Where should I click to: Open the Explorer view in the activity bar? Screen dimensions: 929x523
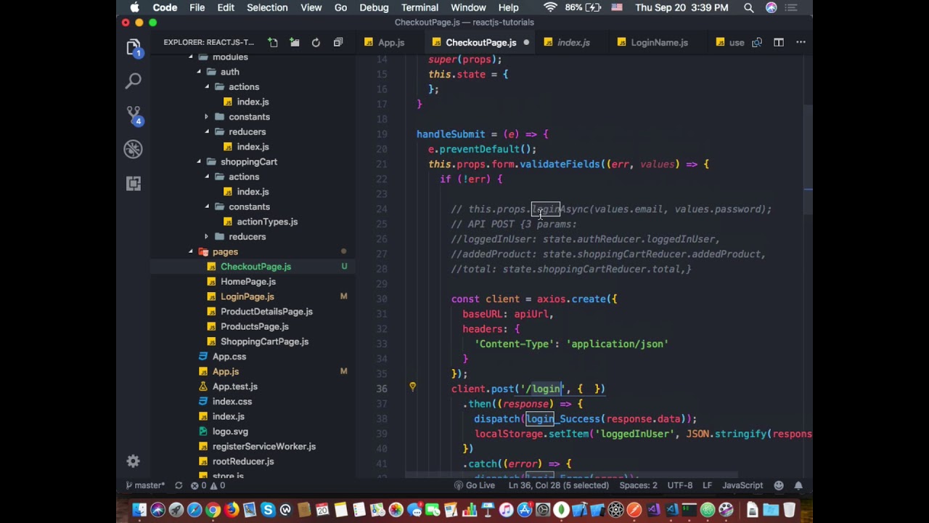(134, 48)
